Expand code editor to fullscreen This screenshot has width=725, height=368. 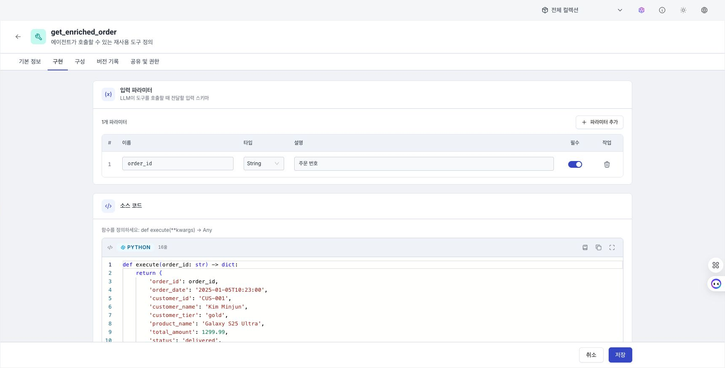click(x=612, y=247)
